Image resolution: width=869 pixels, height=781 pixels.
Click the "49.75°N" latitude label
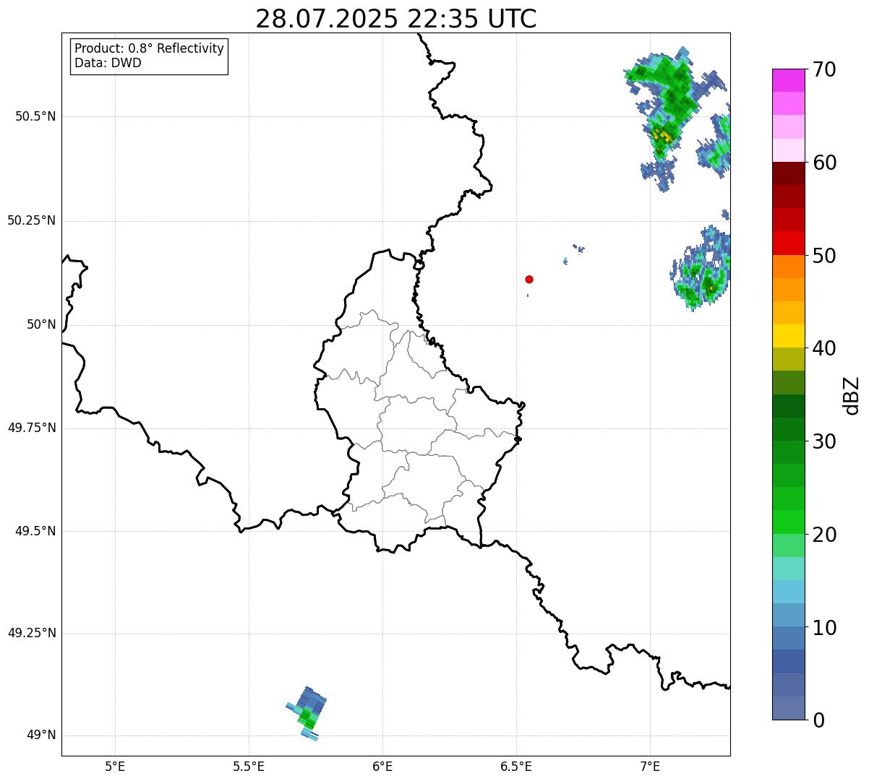[x=32, y=428]
